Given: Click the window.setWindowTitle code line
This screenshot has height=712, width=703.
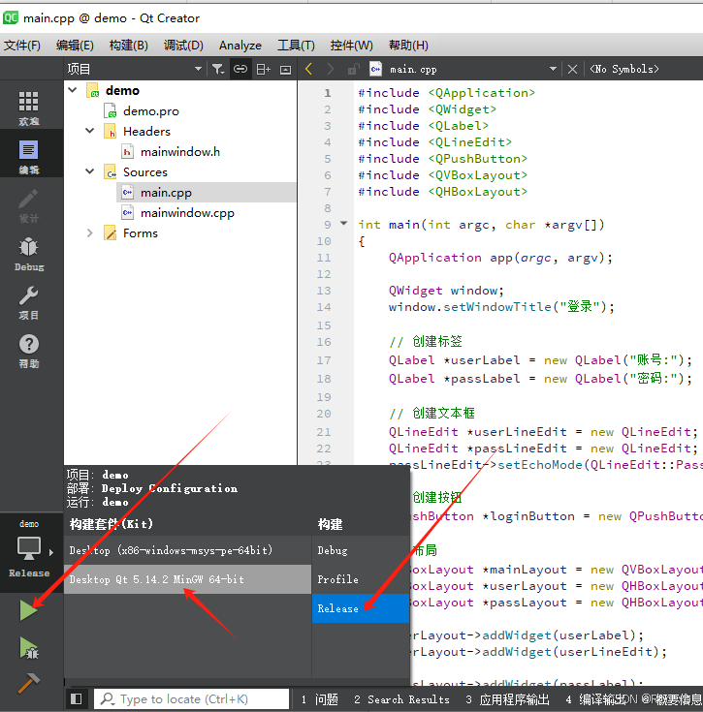Looking at the screenshot, I should point(501,307).
